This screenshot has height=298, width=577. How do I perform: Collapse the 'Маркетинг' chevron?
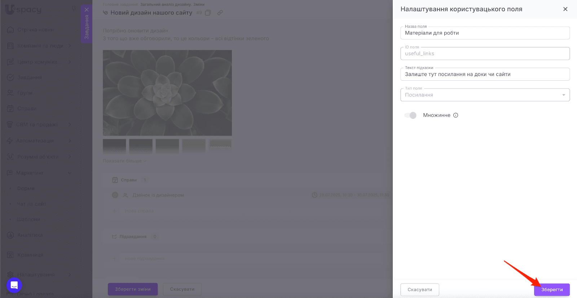(70, 173)
